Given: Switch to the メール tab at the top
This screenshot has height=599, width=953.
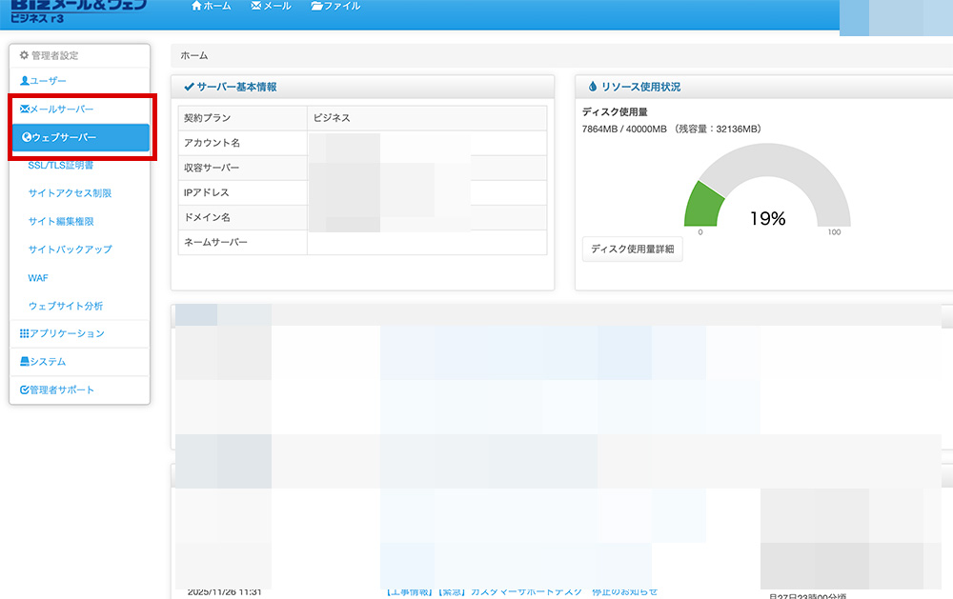Looking at the screenshot, I should tap(271, 5).
